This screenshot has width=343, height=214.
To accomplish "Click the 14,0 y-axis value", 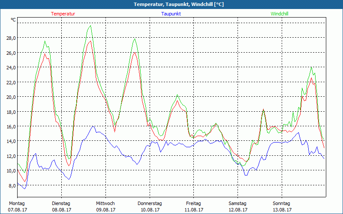I will click(x=11, y=141).
